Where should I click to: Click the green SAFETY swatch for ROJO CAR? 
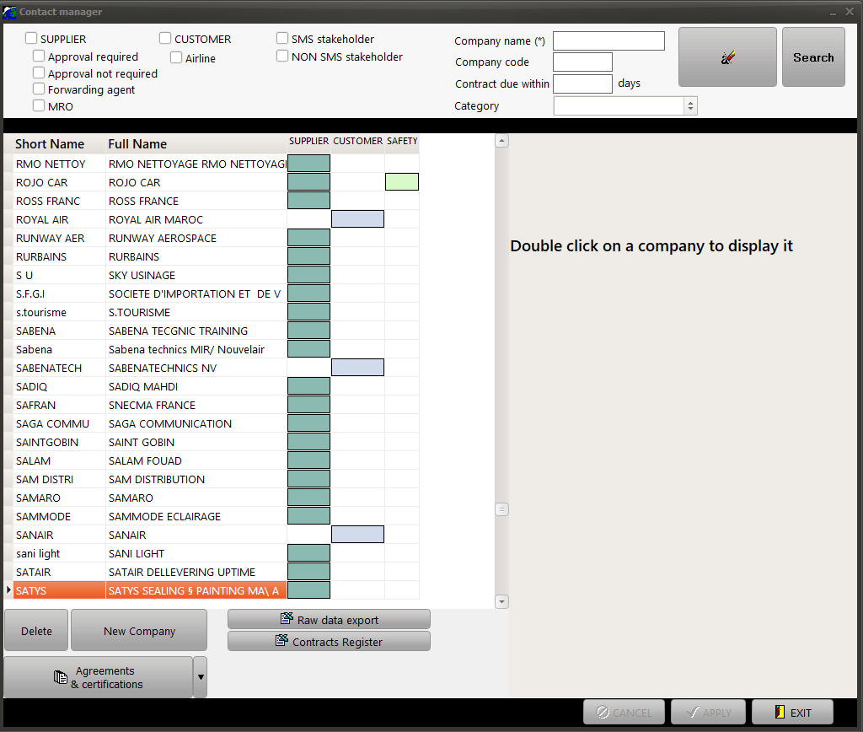[x=402, y=182]
